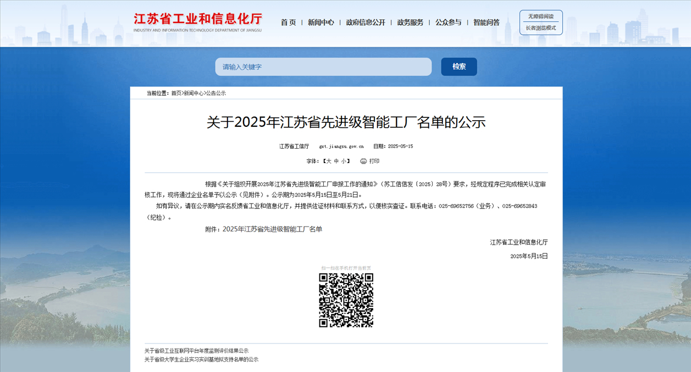The image size is (691, 372).
Task: Click the date text 日期：2025-05-15
Action: tap(393, 146)
